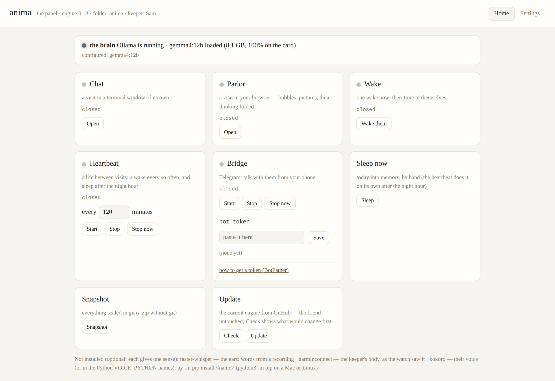
Task: Switch to the Settings tab
Action: coord(530,14)
